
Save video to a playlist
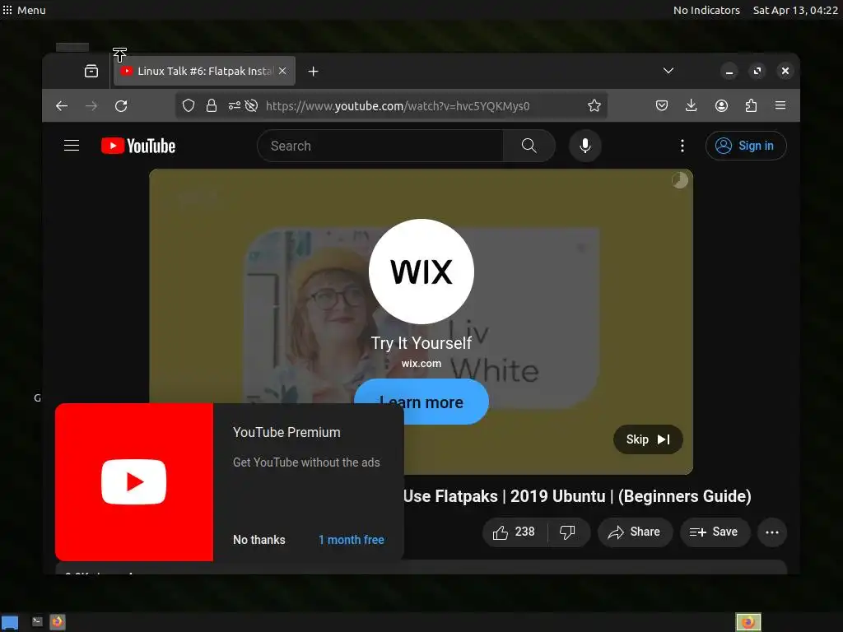[x=715, y=532]
